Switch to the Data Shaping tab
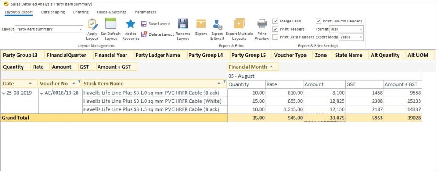The image size is (436, 171). [53, 12]
